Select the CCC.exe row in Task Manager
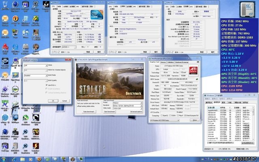Viewport: 259px width, 162px height. [x=229, y=123]
